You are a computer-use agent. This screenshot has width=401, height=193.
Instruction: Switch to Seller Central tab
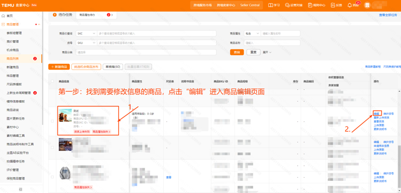coord(250,5)
